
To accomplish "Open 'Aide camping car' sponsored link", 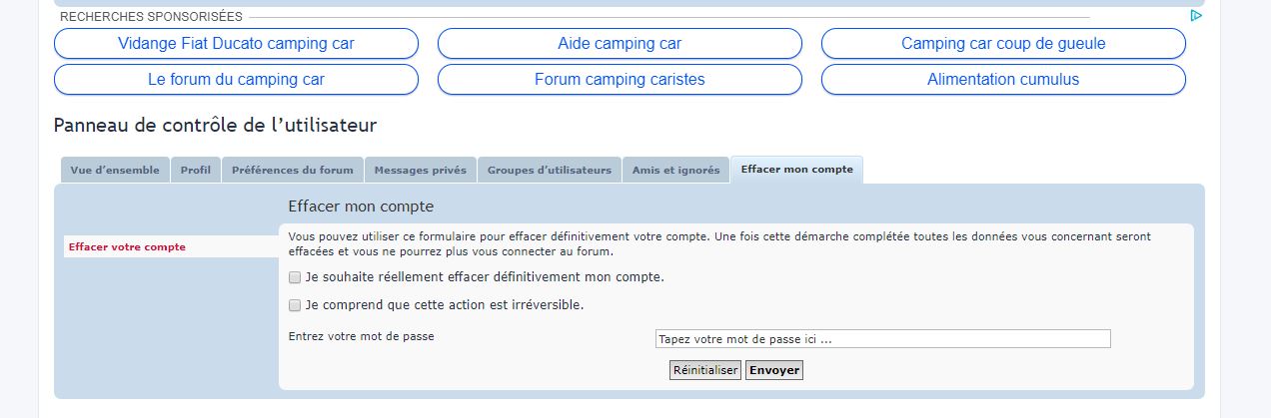I will coord(620,44).
